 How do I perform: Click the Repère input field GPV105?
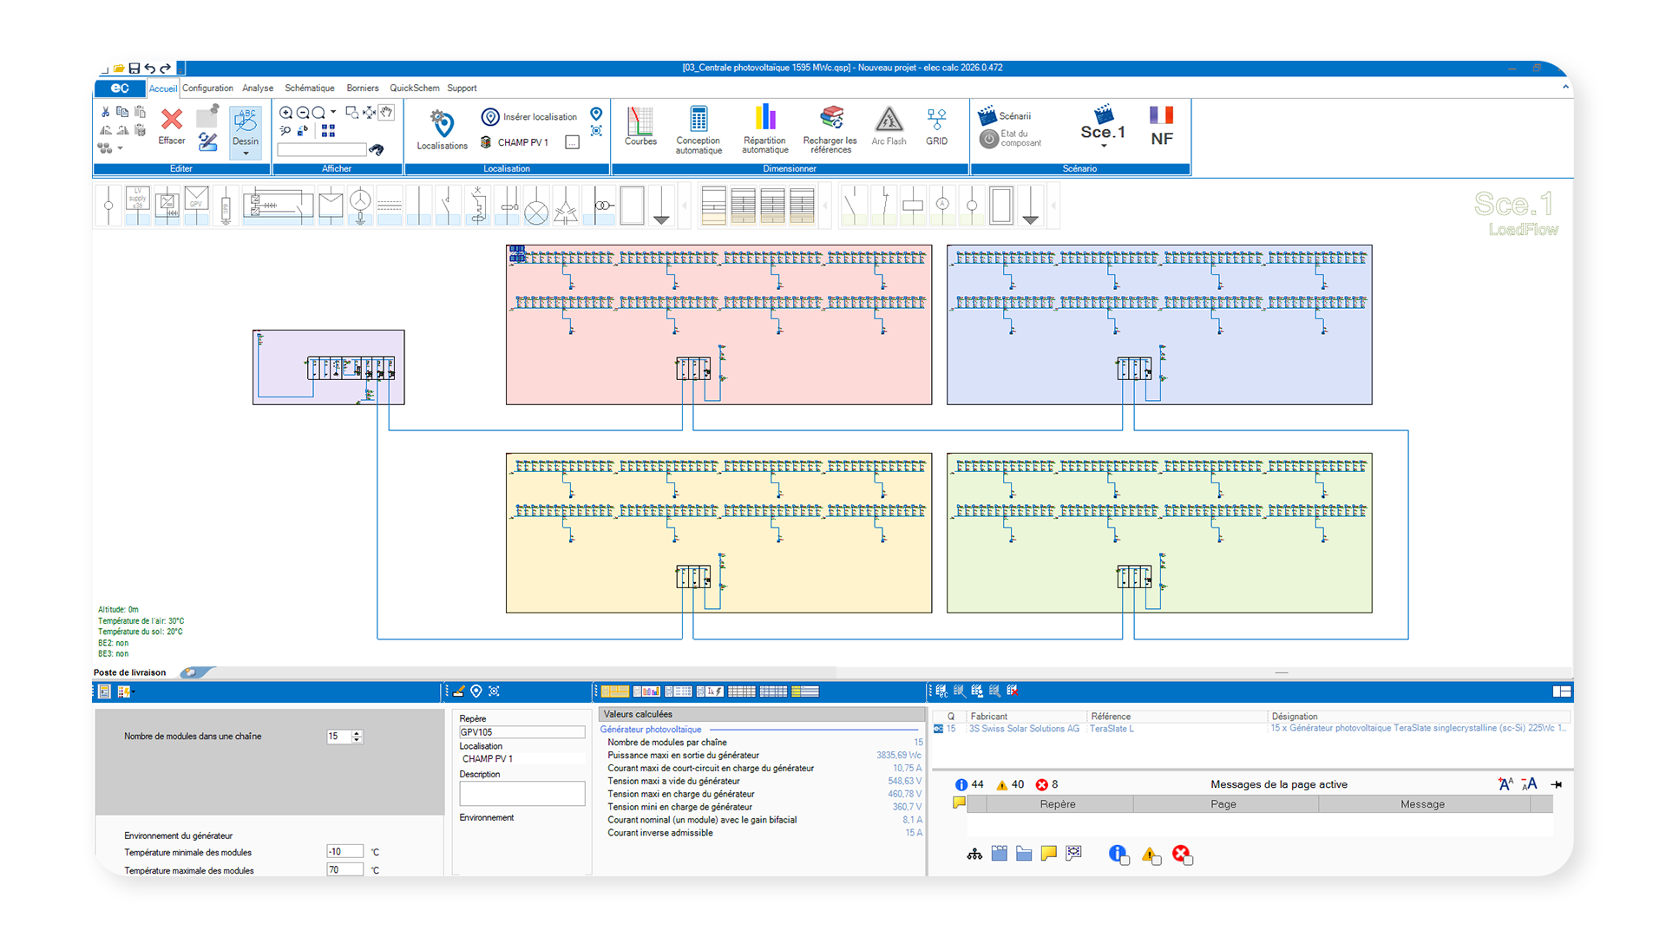pos(521,732)
